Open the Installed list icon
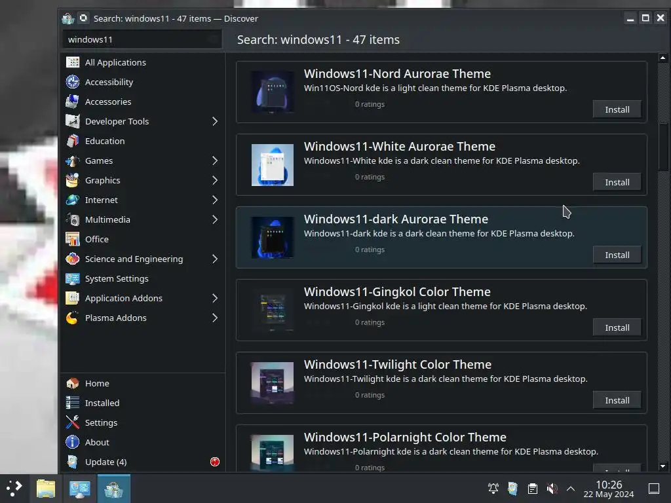The width and height of the screenshot is (671, 503). pos(72,403)
